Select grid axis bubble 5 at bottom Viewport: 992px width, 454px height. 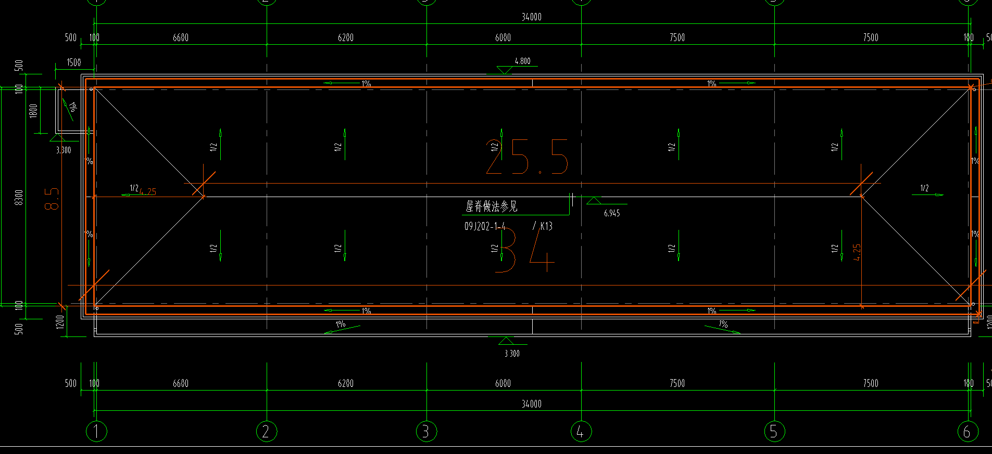click(774, 431)
